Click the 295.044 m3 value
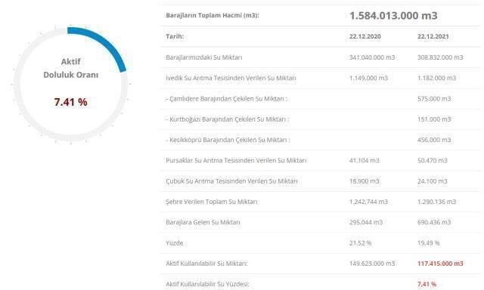Image resolution: width=484 pixels, height=290 pixels. pos(366,222)
